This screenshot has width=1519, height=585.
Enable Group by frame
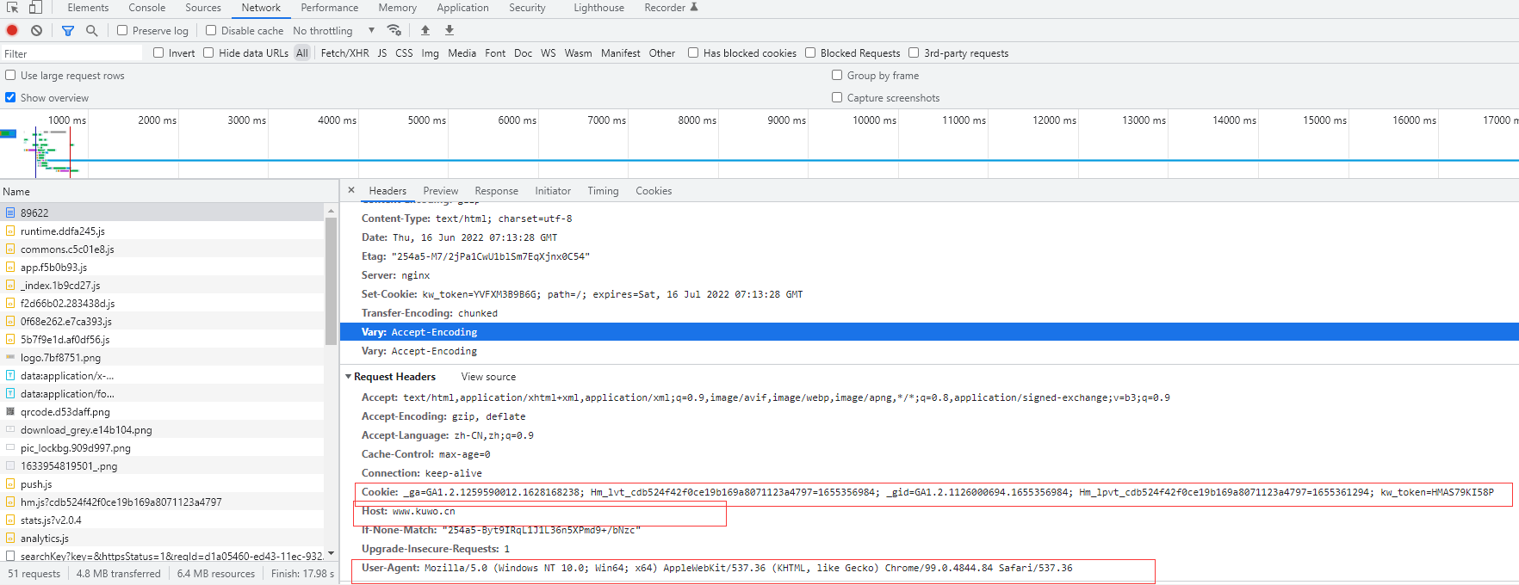[837, 75]
